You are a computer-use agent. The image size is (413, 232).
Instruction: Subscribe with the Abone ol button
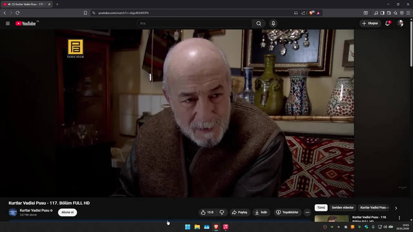(x=67, y=212)
